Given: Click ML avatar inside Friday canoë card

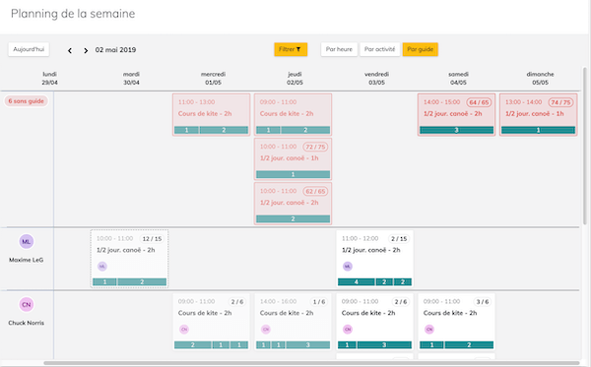Looking at the screenshot, I should tap(348, 266).
